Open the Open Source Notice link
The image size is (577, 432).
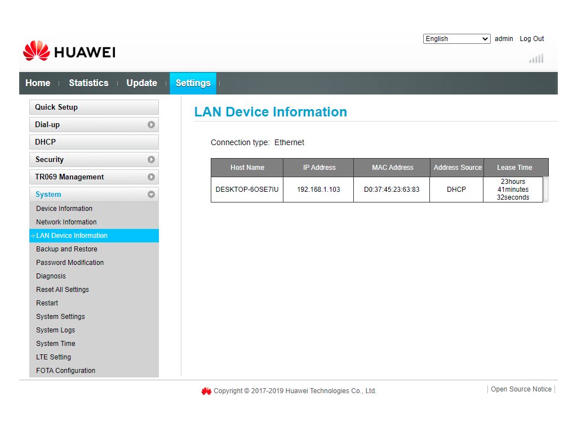click(x=521, y=389)
